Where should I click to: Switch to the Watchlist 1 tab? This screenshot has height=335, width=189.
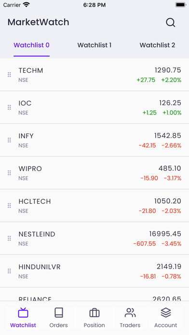tap(94, 45)
